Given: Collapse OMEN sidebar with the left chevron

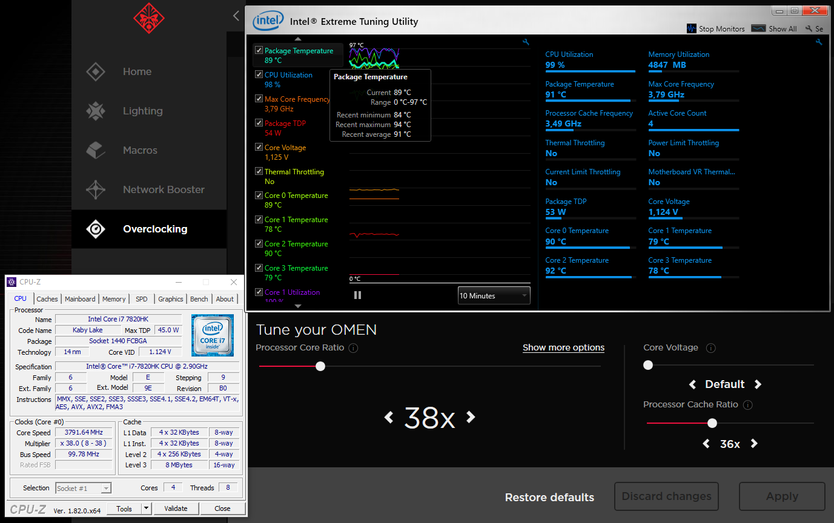Looking at the screenshot, I should click(236, 16).
